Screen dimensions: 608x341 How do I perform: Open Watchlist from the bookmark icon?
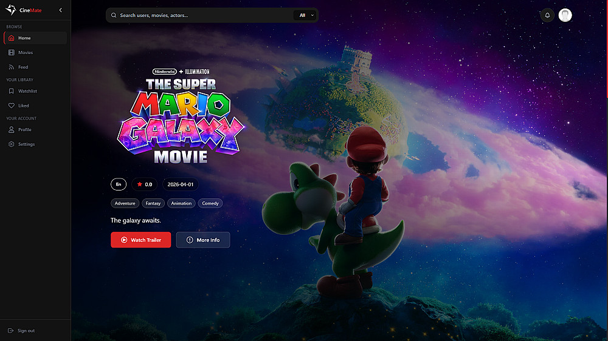(x=11, y=91)
